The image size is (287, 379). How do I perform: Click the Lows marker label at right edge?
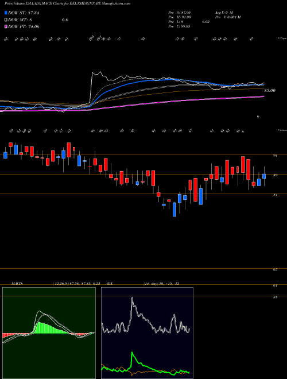click(x=282, y=130)
